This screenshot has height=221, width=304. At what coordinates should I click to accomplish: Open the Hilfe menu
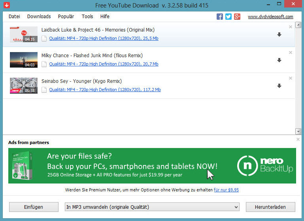(x=105, y=17)
